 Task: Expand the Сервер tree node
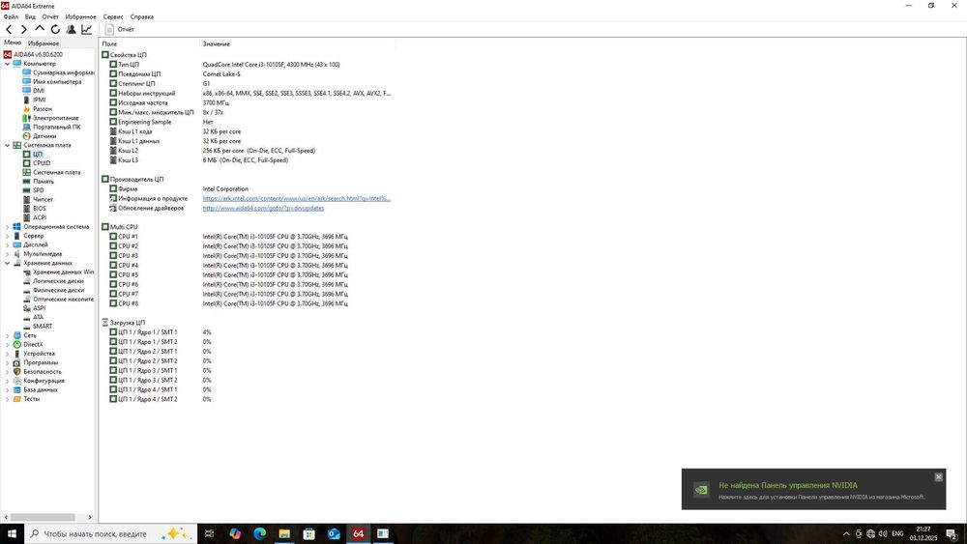click(x=8, y=236)
